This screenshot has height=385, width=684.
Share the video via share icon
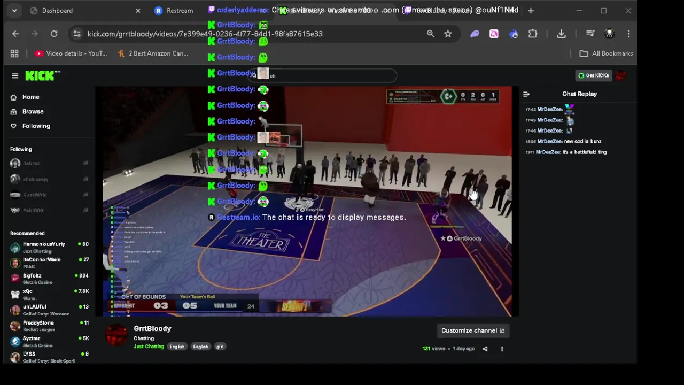[x=485, y=349]
